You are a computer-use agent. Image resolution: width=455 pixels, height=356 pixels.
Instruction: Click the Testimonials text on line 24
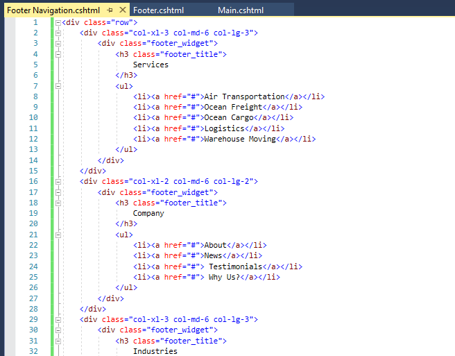point(236,266)
